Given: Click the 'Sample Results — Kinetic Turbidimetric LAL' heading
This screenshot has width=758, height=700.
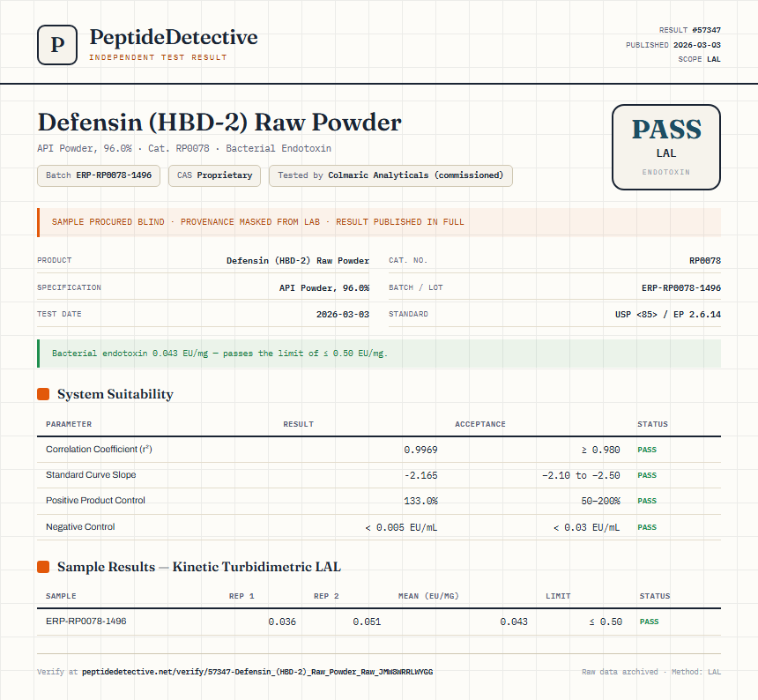Looking at the screenshot, I should tap(199, 567).
